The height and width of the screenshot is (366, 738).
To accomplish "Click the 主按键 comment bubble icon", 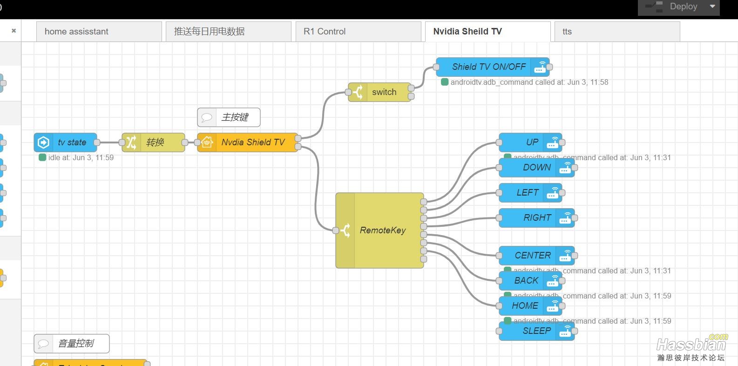I will (x=207, y=117).
